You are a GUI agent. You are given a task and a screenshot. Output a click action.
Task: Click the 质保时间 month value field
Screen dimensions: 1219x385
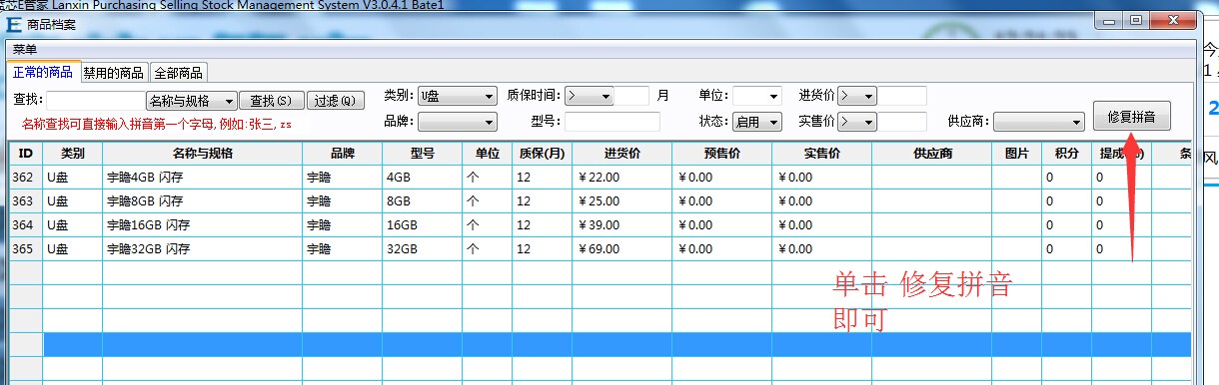pyautogui.click(x=631, y=96)
